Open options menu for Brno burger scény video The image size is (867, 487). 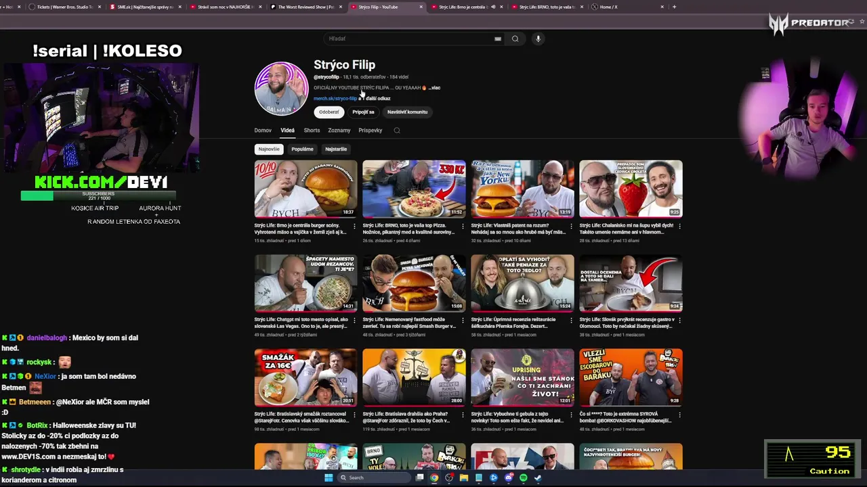click(x=354, y=226)
